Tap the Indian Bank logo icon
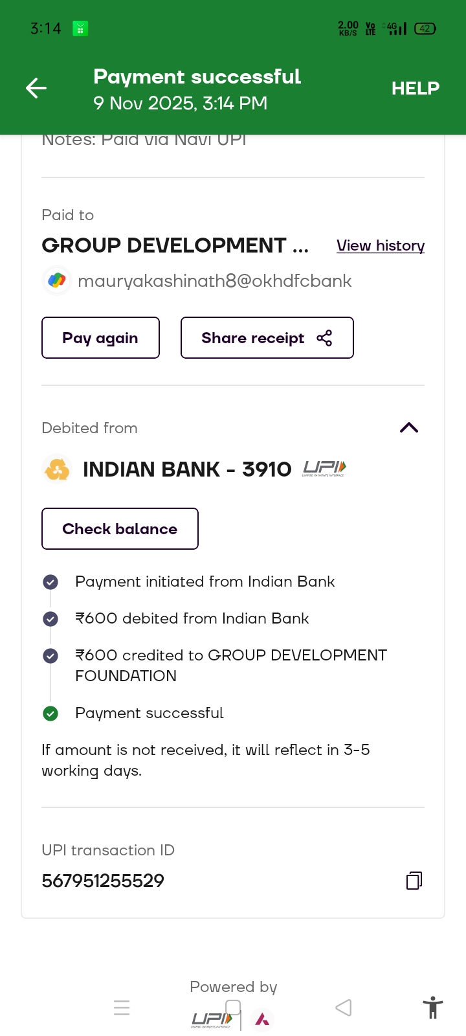 (57, 469)
